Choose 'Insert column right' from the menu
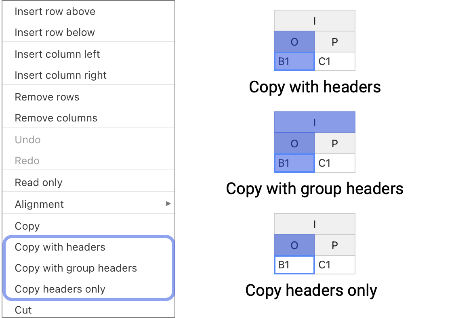The height and width of the screenshot is (318, 475). 60,75
